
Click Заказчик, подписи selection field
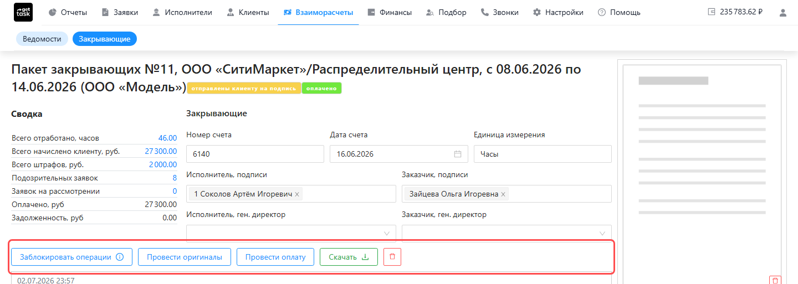[x=507, y=194]
